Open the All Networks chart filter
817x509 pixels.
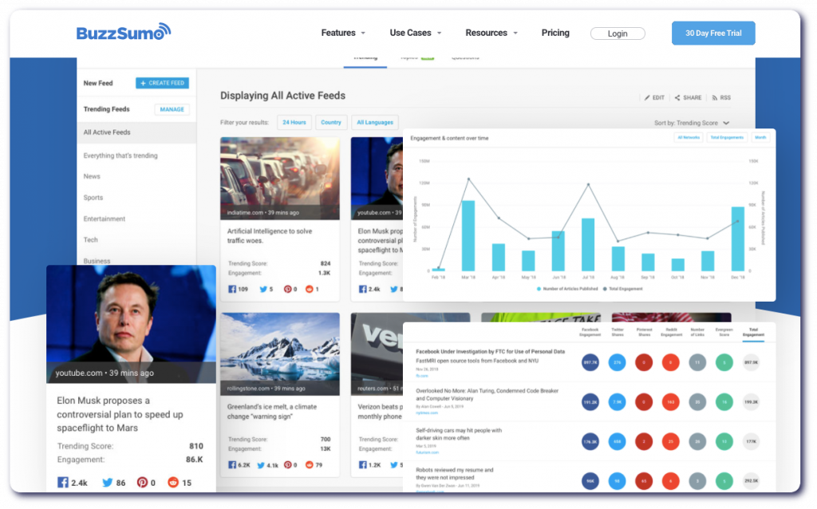point(689,137)
